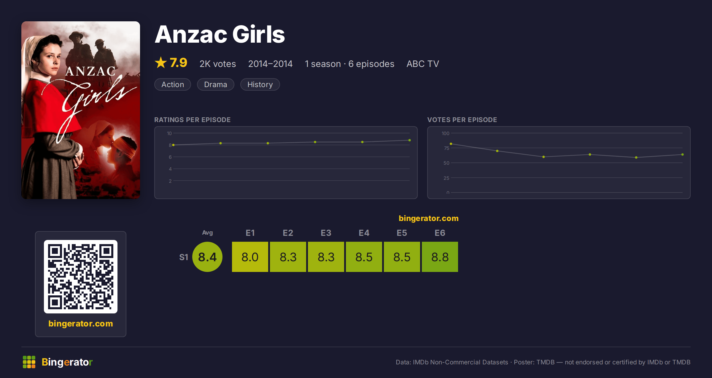Click the Bingerator brand name in footer
Viewport: 712px width, 378px height.
67,362
